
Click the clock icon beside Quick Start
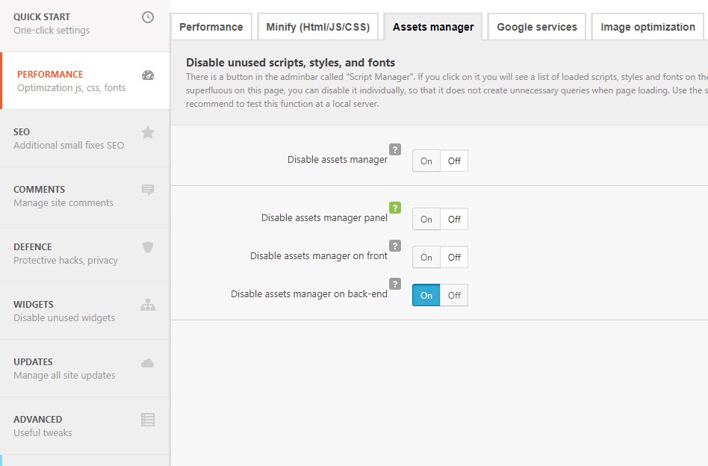click(x=148, y=17)
